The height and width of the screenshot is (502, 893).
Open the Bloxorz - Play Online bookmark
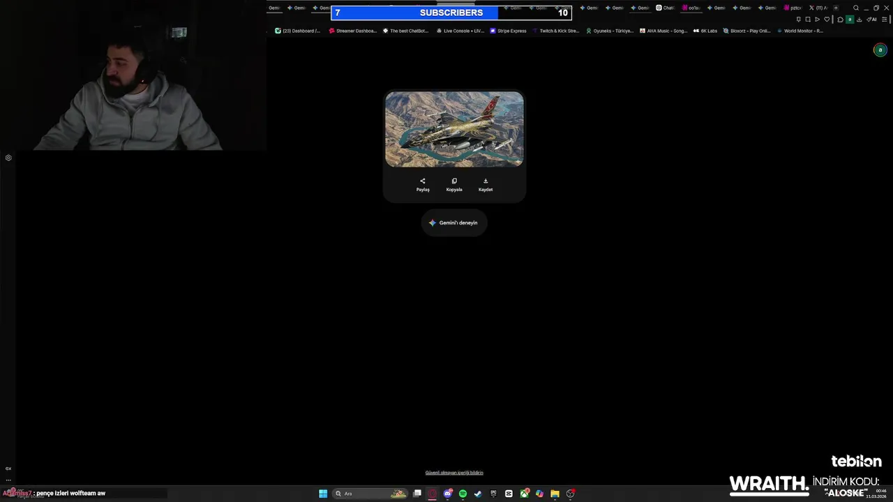(x=747, y=31)
